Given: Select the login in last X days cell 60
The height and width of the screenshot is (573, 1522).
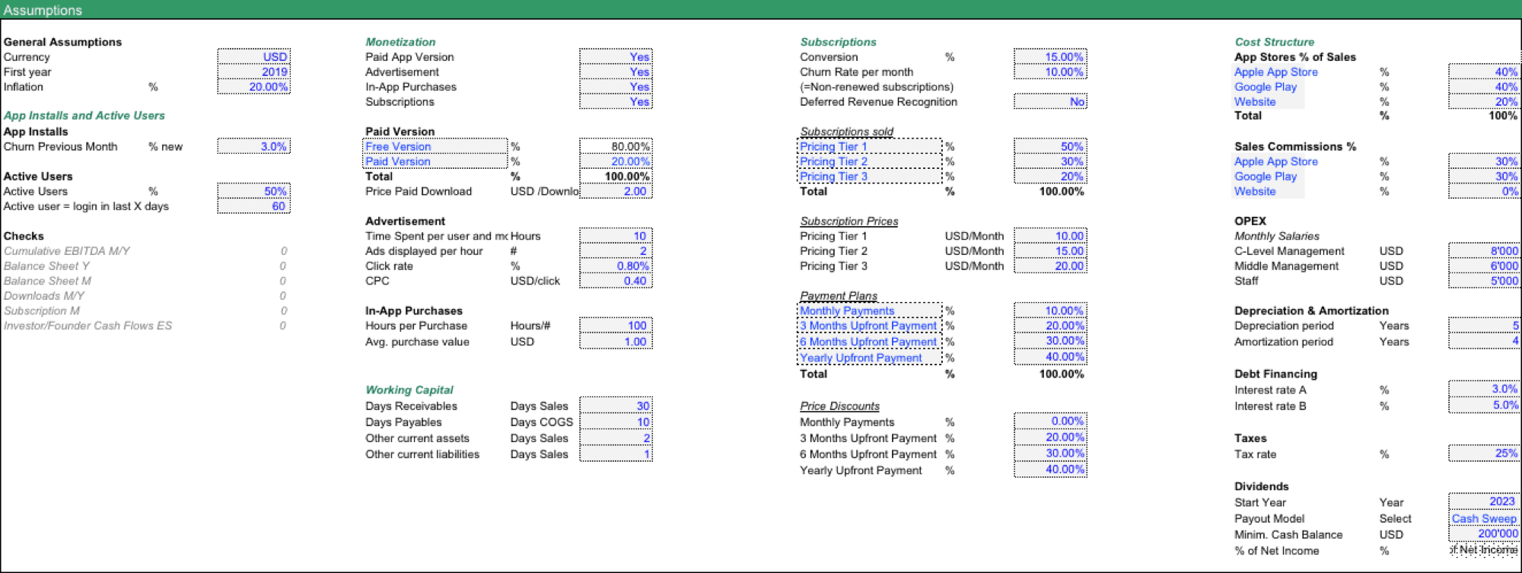Looking at the screenshot, I should click(253, 206).
